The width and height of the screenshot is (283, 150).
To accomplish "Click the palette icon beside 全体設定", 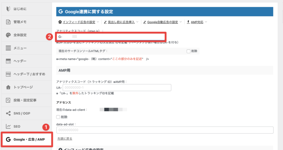I will 8,35.
